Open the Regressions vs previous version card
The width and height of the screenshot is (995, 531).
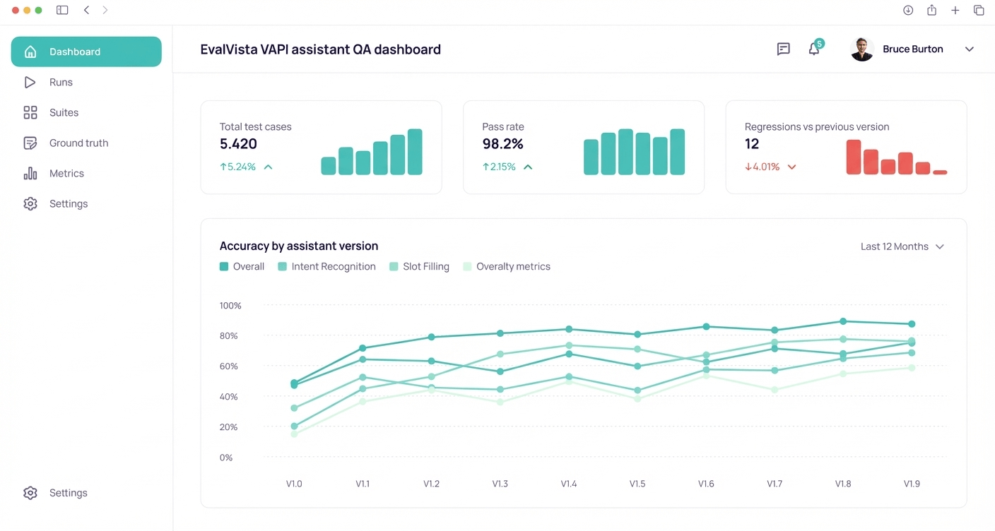tap(846, 147)
